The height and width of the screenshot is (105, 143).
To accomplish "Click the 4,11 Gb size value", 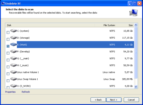I will coord(129,45).
